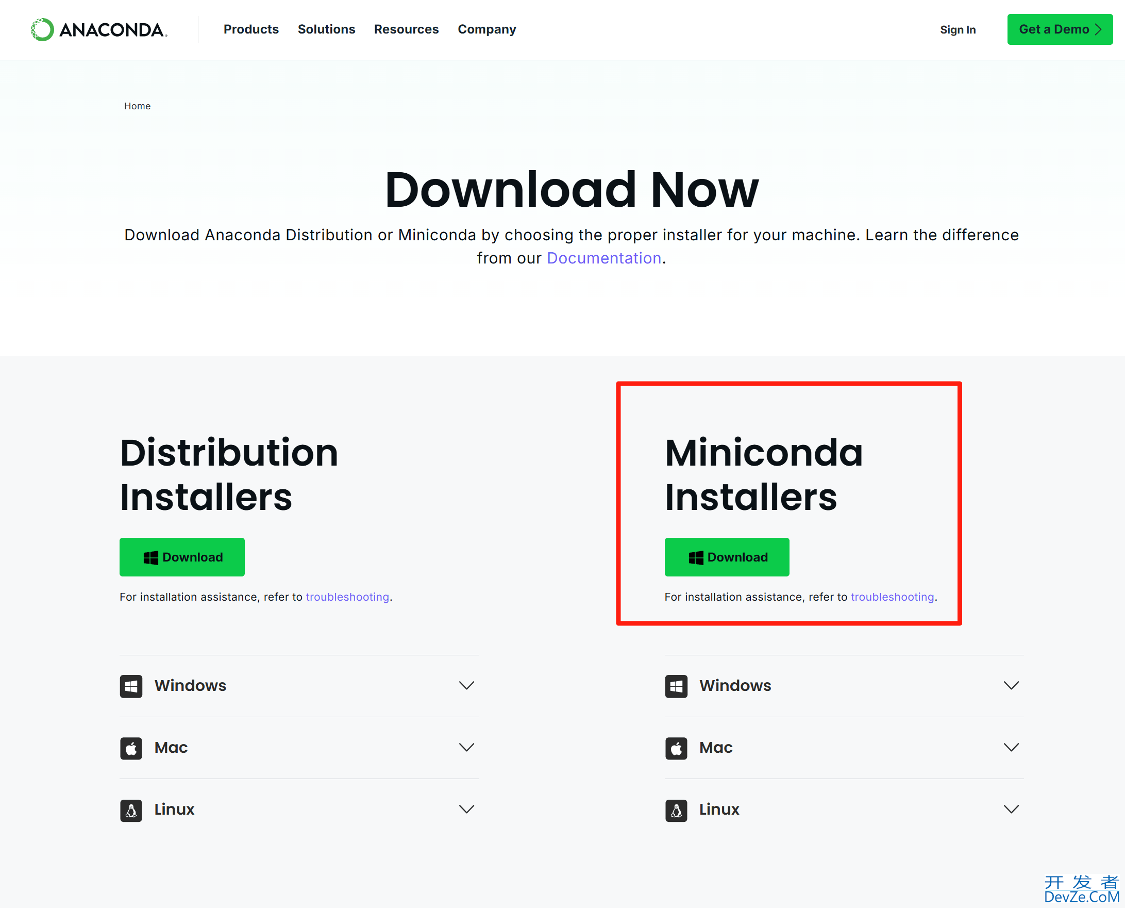The image size is (1125, 908).
Task: Expand Miniconda Linux chevron
Action: 1011,810
